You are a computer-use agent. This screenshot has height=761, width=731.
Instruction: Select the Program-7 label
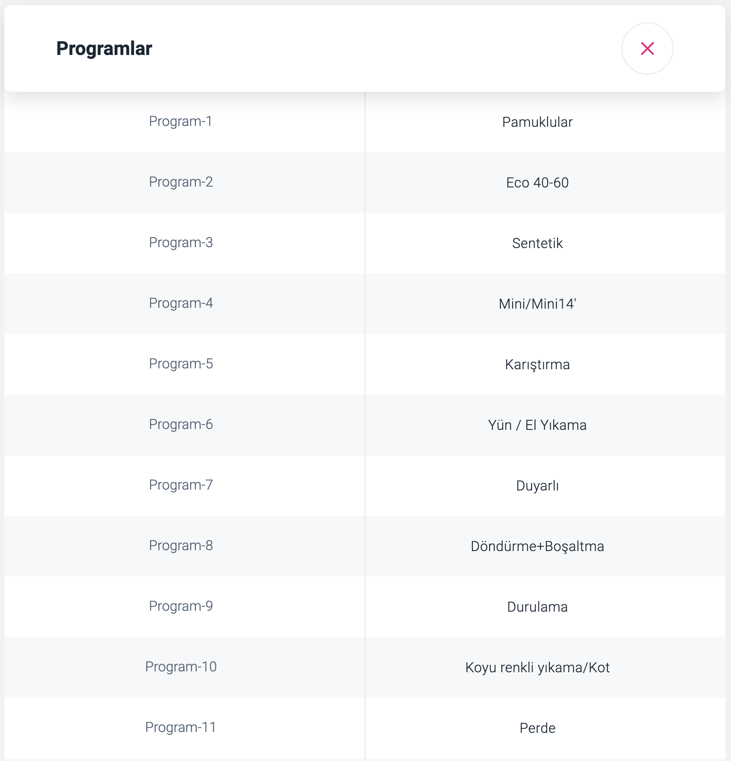pyautogui.click(x=181, y=485)
